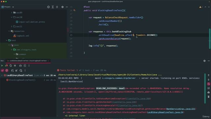Screen dimensions: 211x119
Task: Open test history clock icon
Action: pos(21,70)
